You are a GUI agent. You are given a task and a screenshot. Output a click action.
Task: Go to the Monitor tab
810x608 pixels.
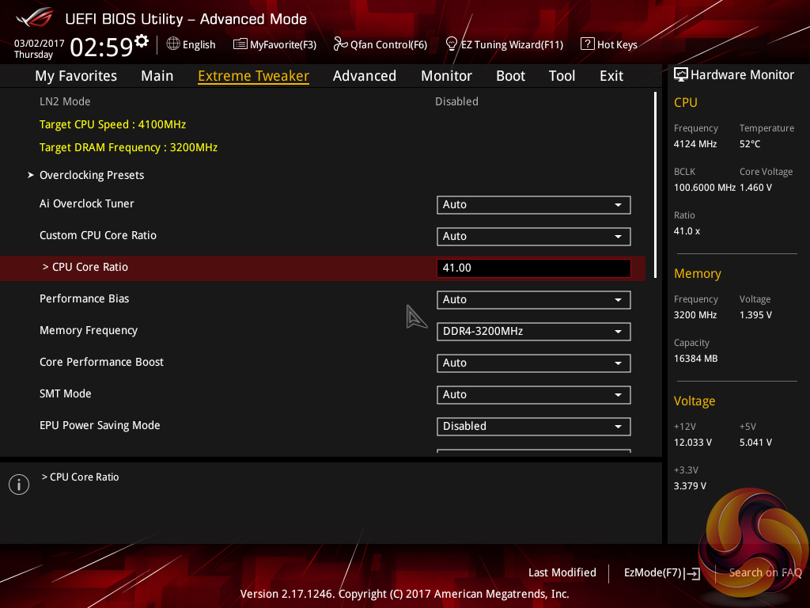coord(446,76)
